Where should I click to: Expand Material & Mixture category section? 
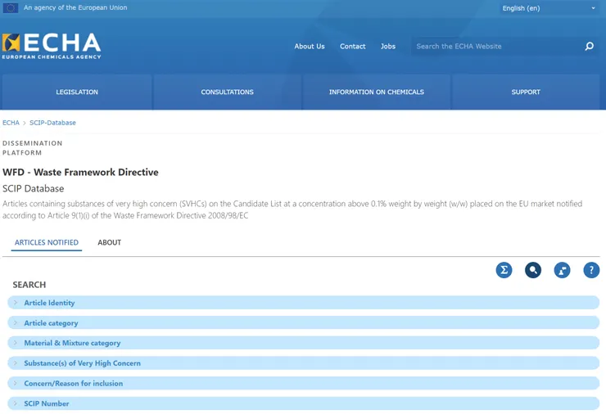click(x=72, y=343)
